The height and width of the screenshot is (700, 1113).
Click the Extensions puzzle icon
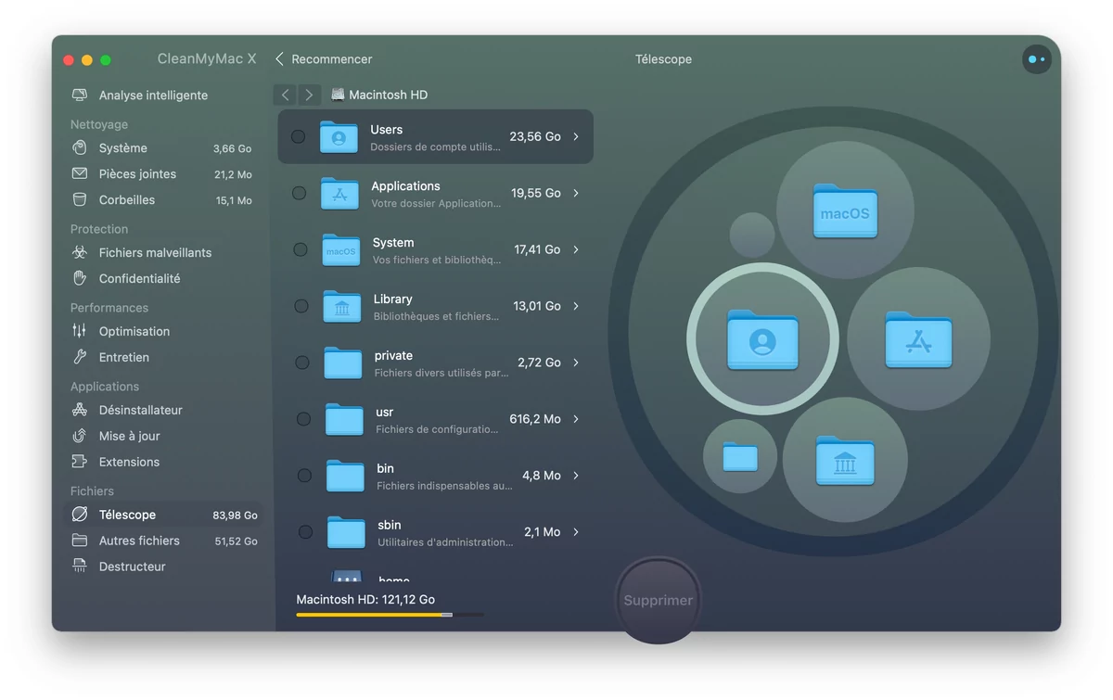(x=80, y=463)
